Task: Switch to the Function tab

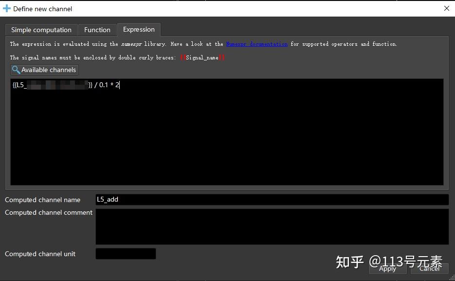Action: tap(97, 30)
